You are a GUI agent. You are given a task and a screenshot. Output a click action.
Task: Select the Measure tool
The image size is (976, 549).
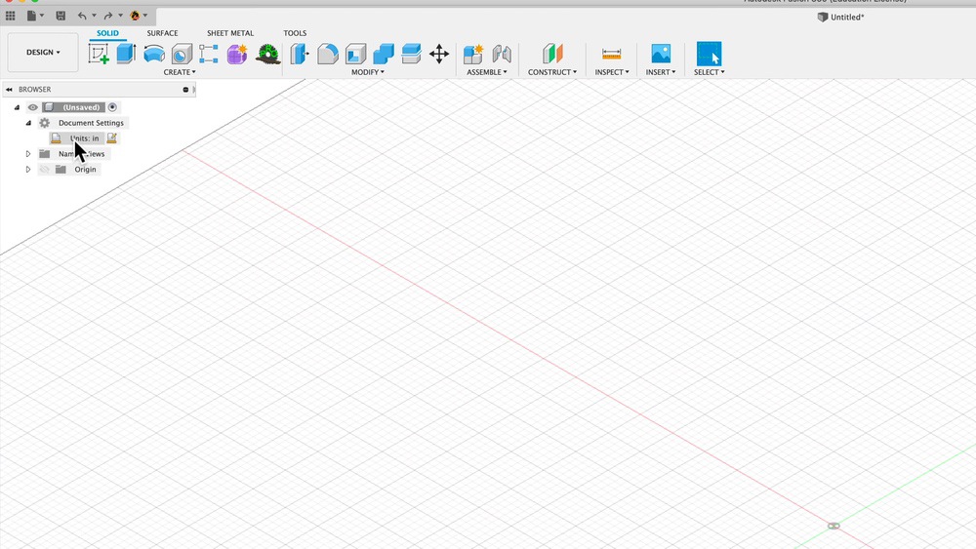tap(611, 54)
